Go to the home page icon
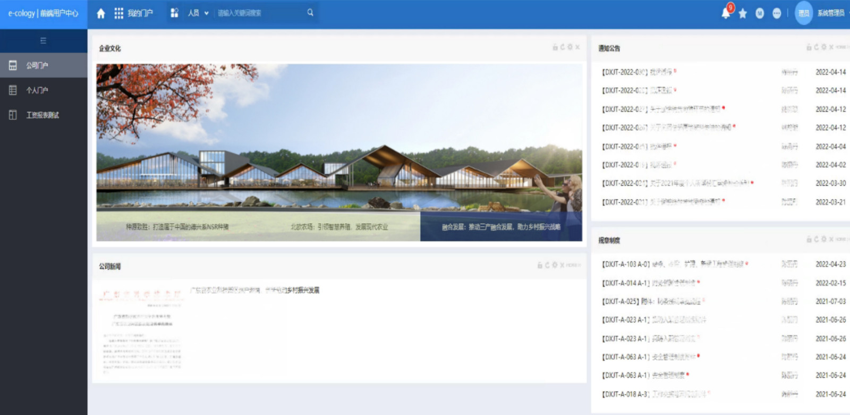 [x=101, y=13]
